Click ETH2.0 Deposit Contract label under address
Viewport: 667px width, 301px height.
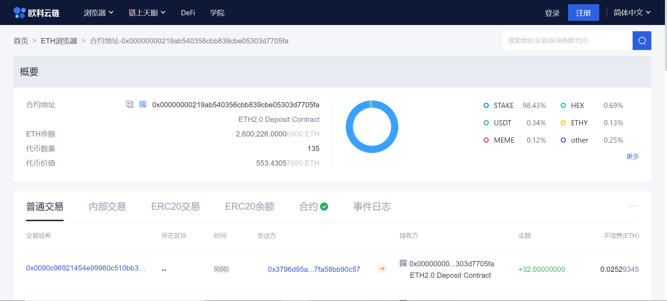279,119
